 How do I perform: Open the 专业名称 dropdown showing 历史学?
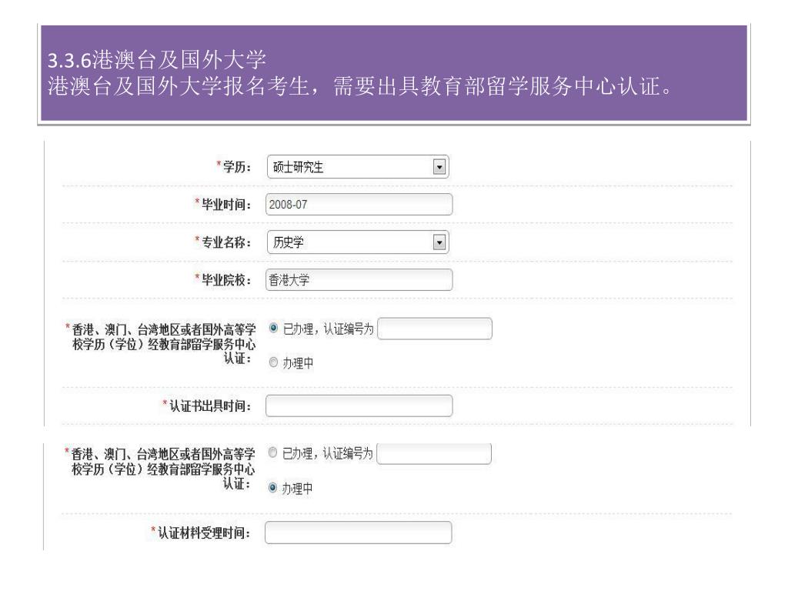pos(358,242)
